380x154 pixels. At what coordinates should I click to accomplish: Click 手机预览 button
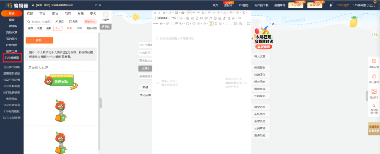(x=260, y=114)
